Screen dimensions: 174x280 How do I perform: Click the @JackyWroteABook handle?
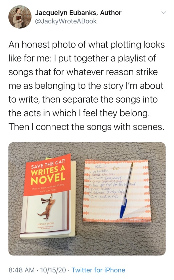[66, 21]
